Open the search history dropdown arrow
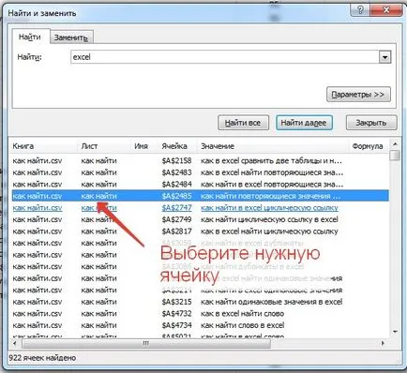Image resolution: width=407 pixels, height=373 pixels. pos(384,57)
